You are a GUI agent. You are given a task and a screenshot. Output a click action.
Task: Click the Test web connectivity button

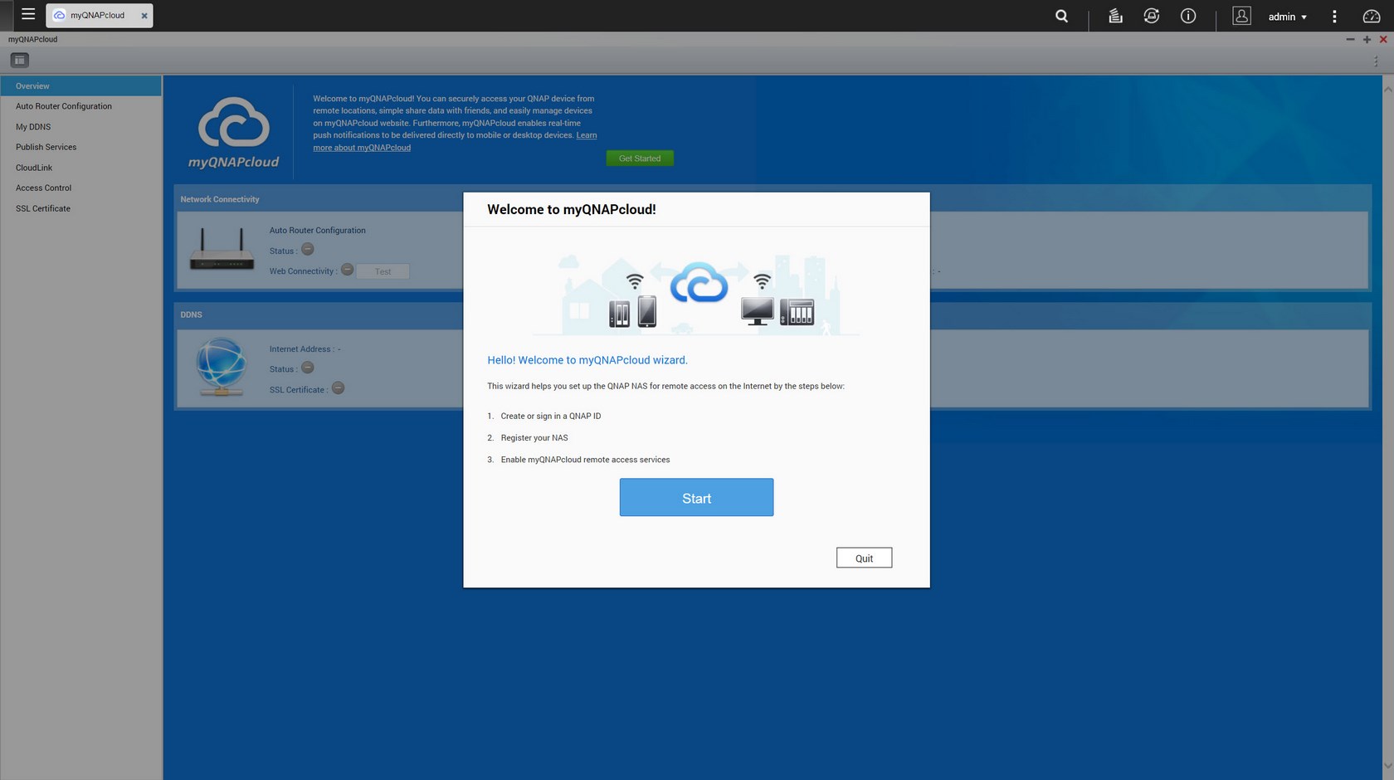pyautogui.click(x=383, y=271)
